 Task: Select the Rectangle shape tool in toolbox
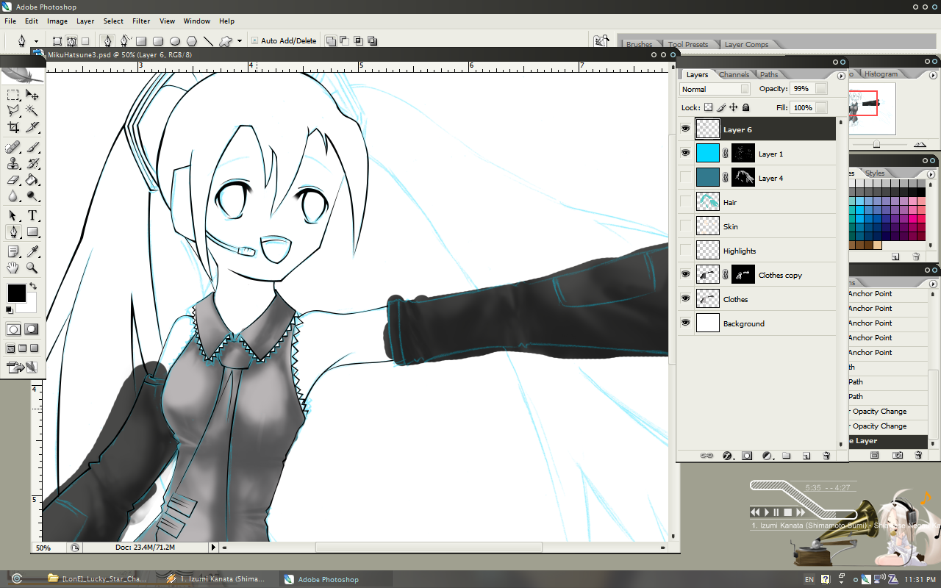pos(32,232)
